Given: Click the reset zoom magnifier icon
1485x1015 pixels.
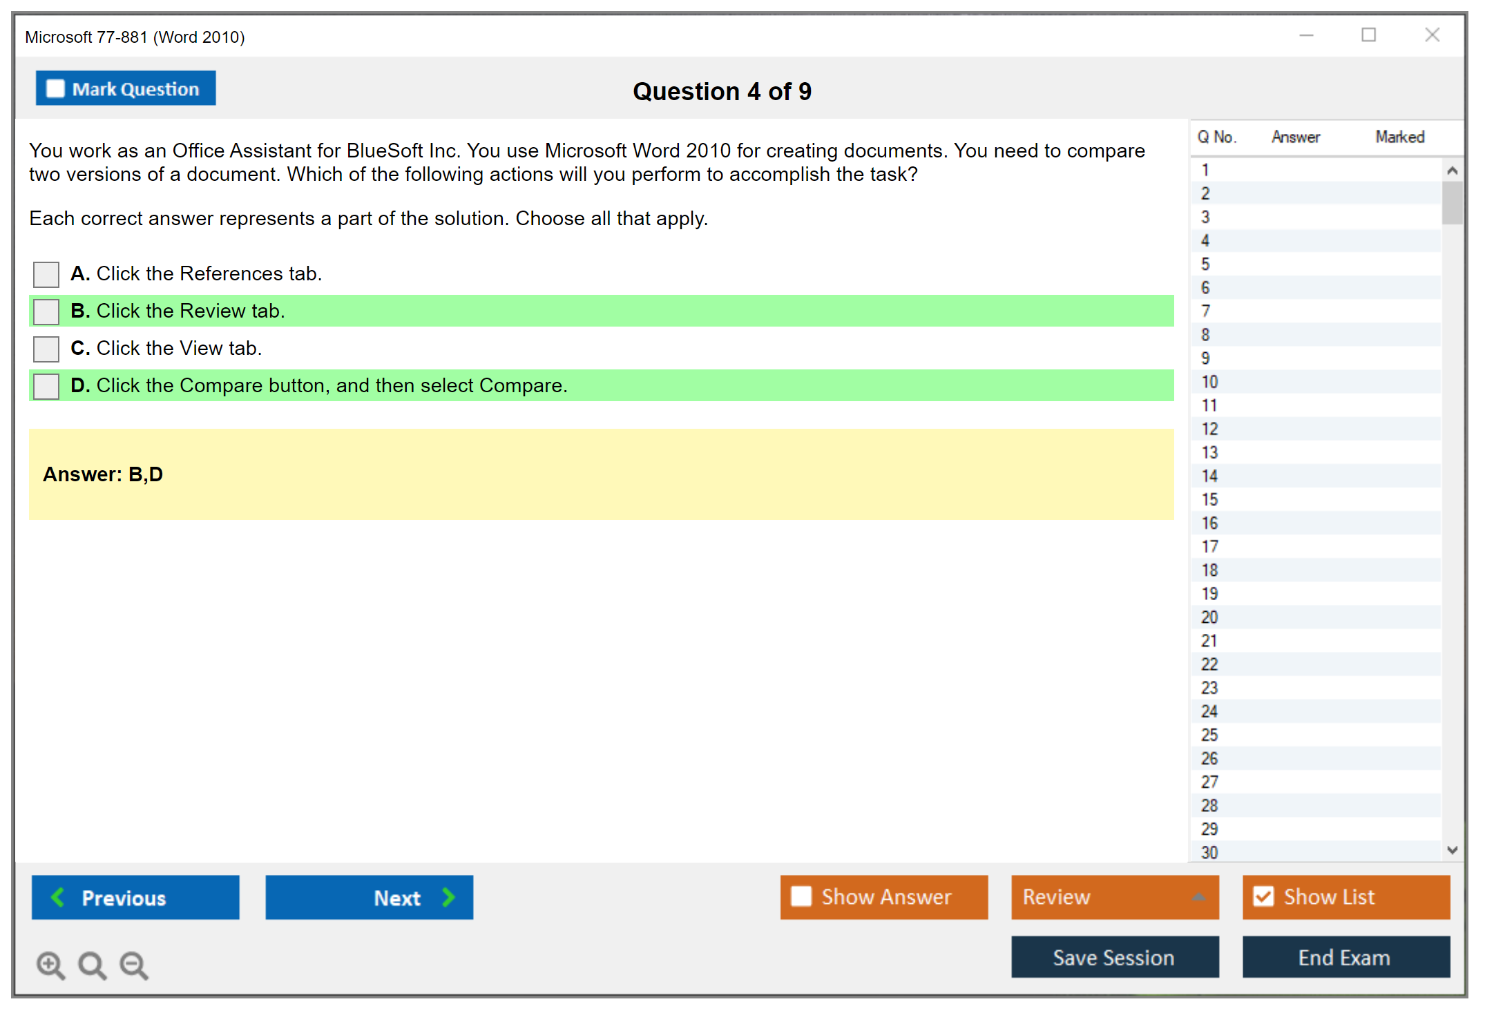Looking at the screenshot, I should click(x=92, y=965).
